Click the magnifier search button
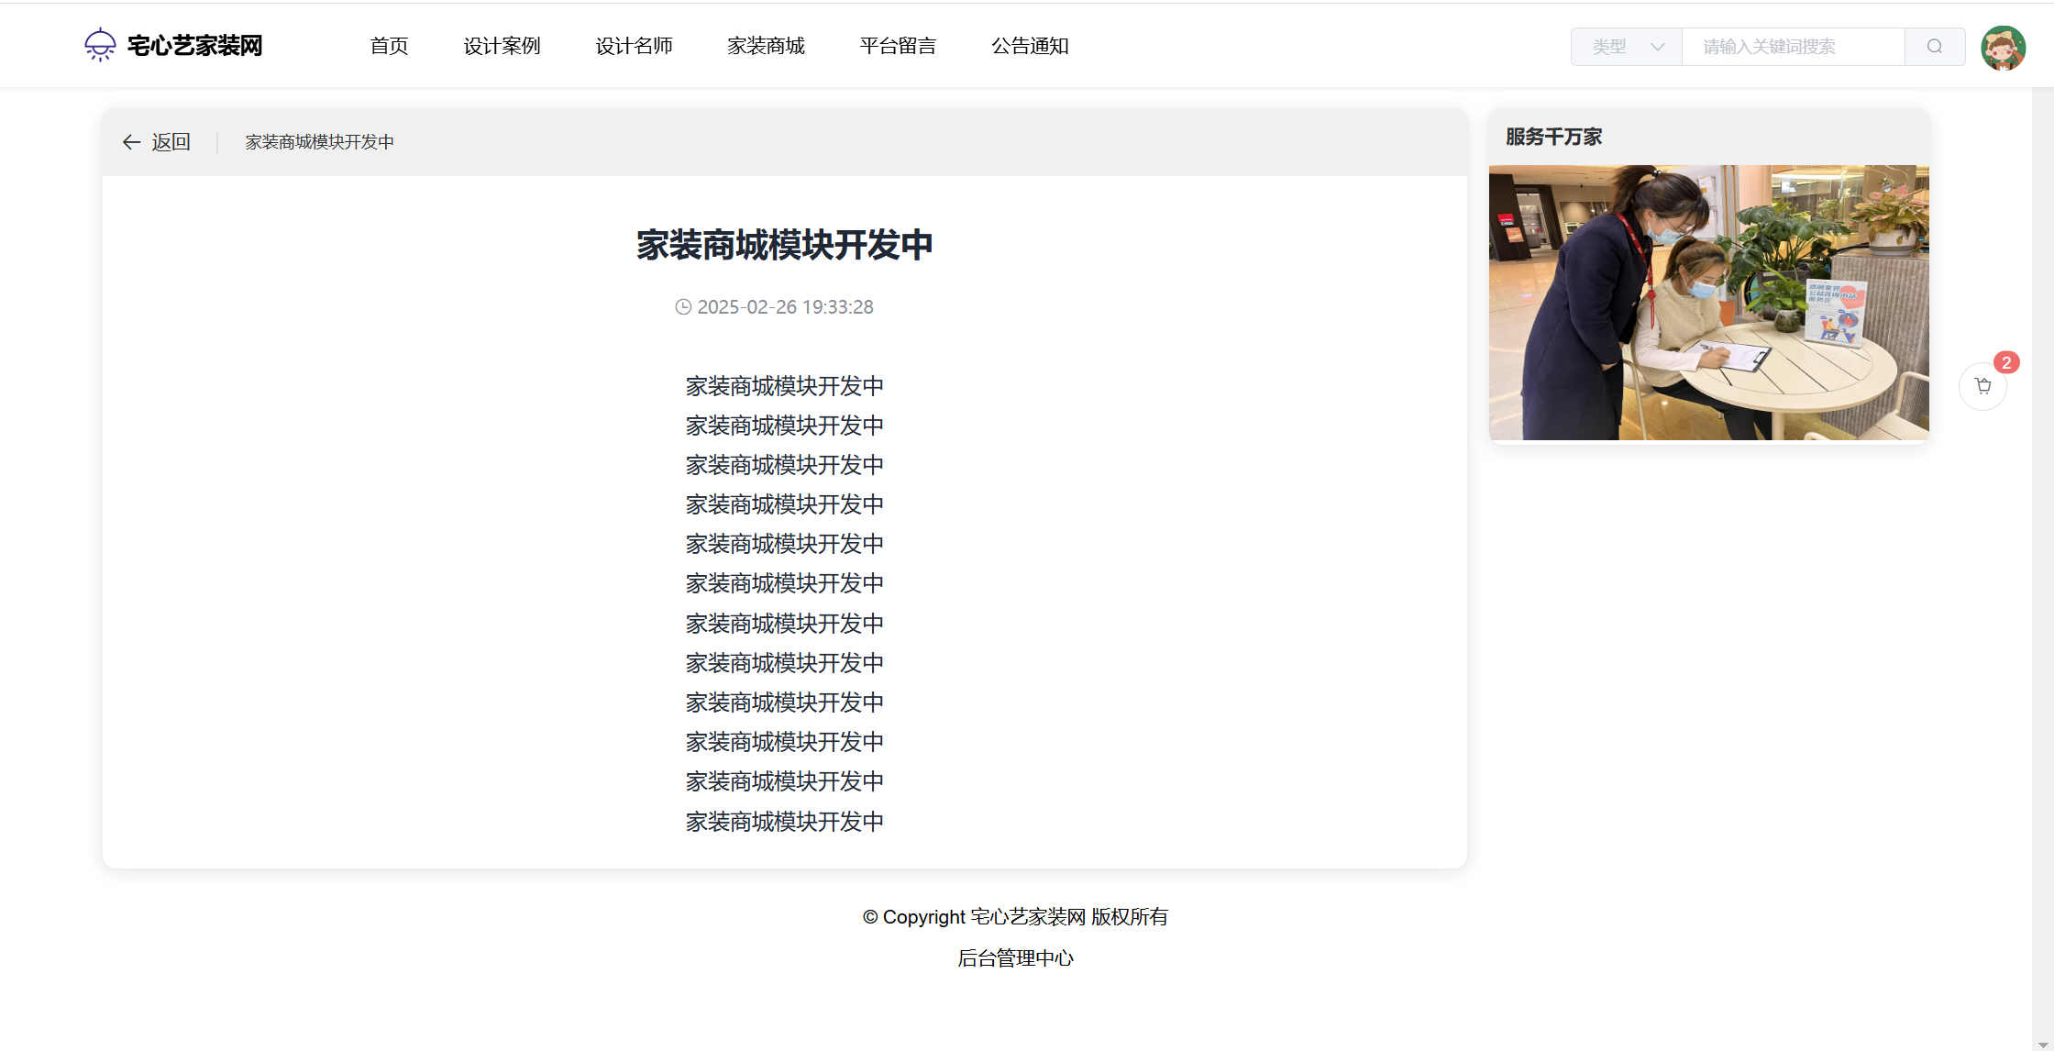 click(x=1934, y=47)
